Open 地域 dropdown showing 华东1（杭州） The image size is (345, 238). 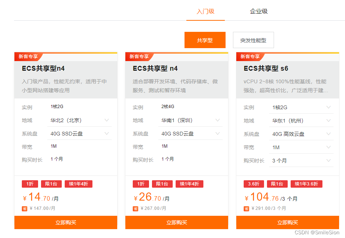pyautogui.click(x=301, y=121)
